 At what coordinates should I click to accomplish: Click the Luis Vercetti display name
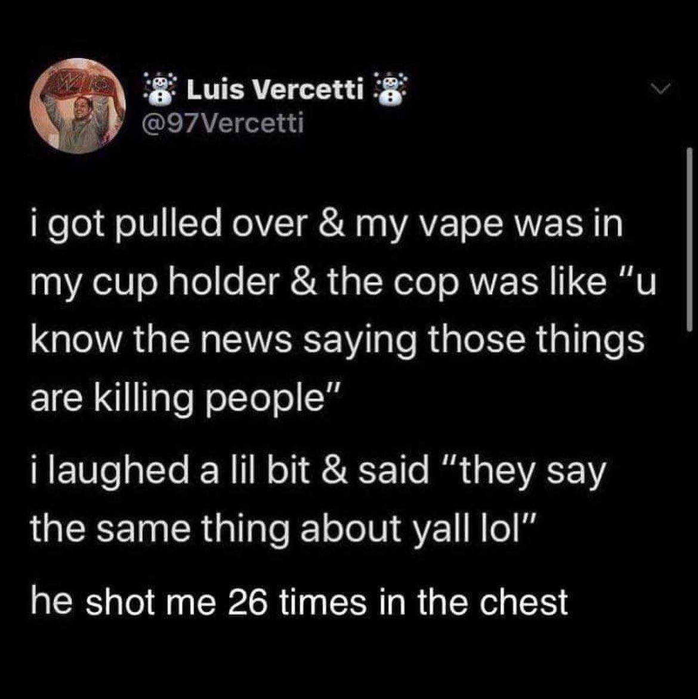[x=275, y=89]
